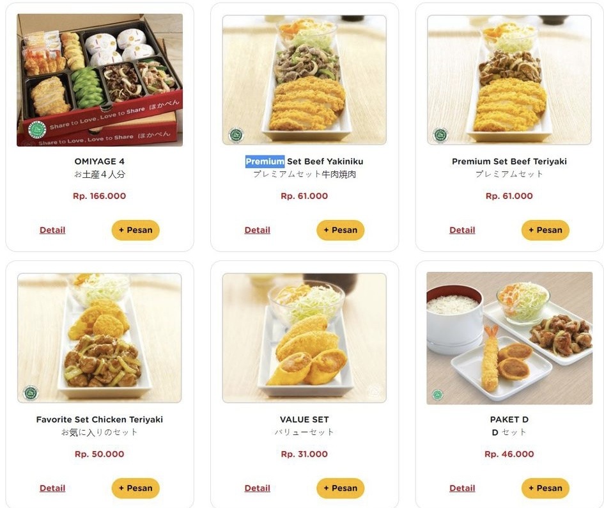Viewport: 604px width, 508px height.
Task: Add Premium Set Beef Teriyaki using Pesan
Action: tap(545, 230)
